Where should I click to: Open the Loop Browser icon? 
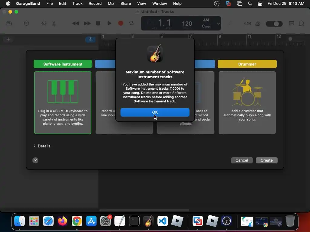[x=301, y=24]
